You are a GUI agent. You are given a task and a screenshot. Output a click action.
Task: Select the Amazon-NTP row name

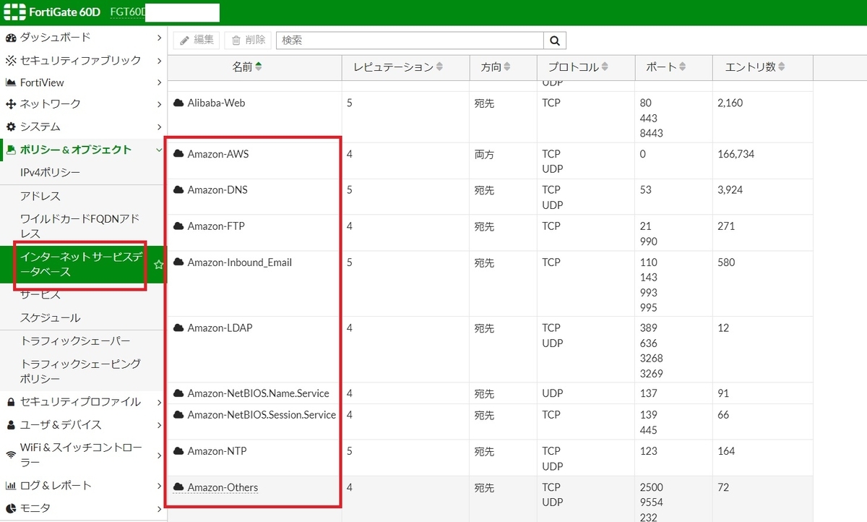pos(217,451)
